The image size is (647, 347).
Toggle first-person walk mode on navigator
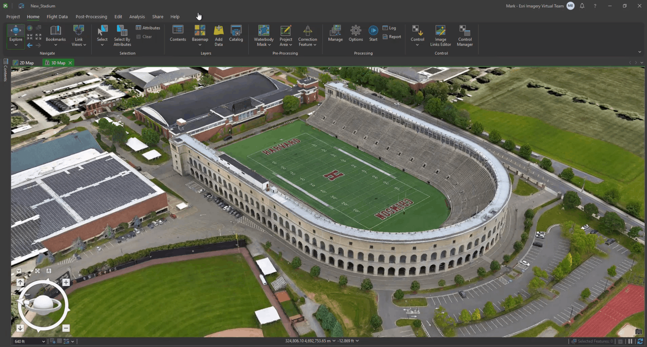pos(49,271)
